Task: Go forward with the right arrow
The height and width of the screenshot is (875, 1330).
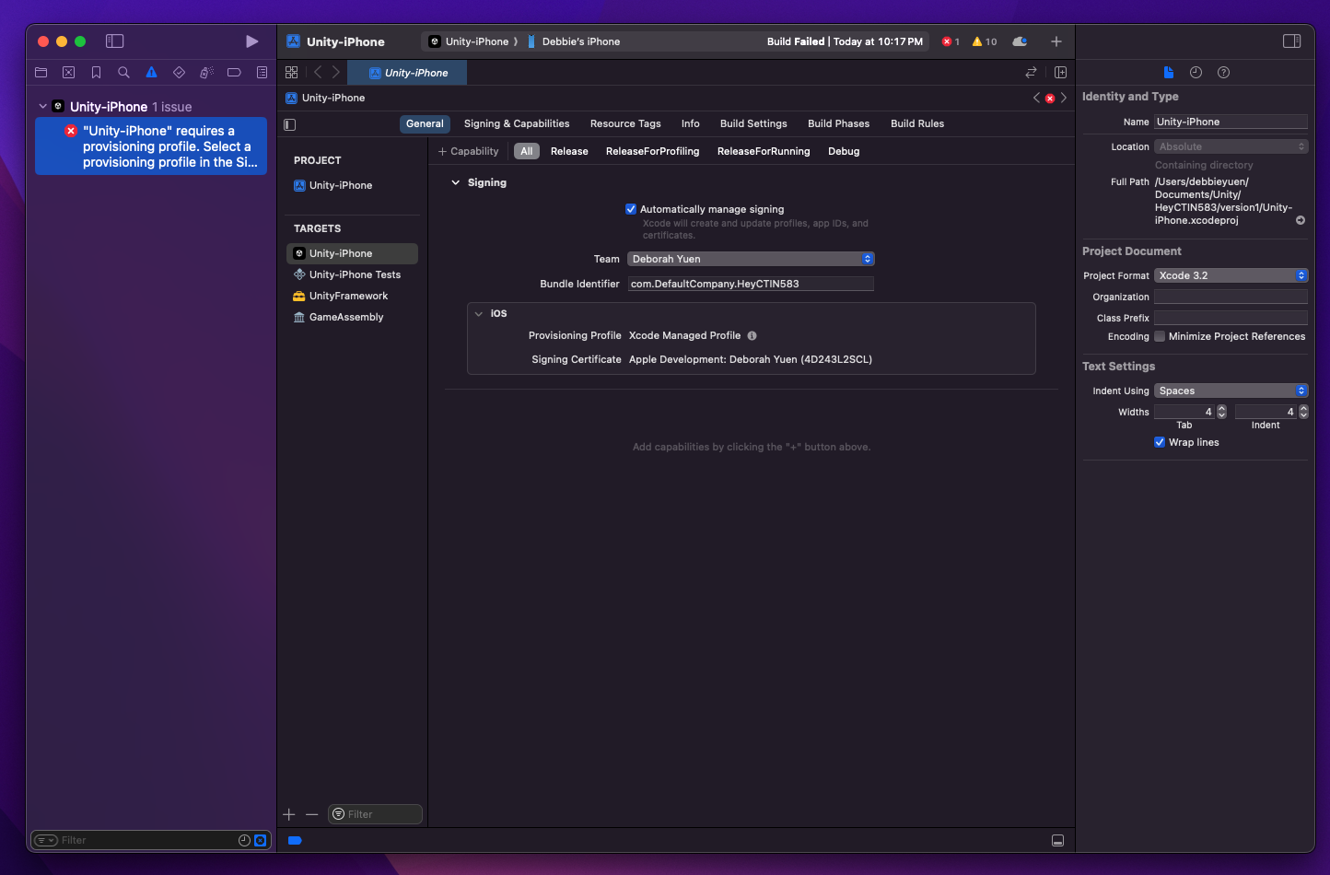Action: click(336, 72)
